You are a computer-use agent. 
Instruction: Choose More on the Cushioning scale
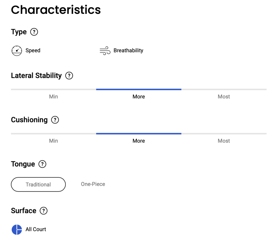point(139,141)
